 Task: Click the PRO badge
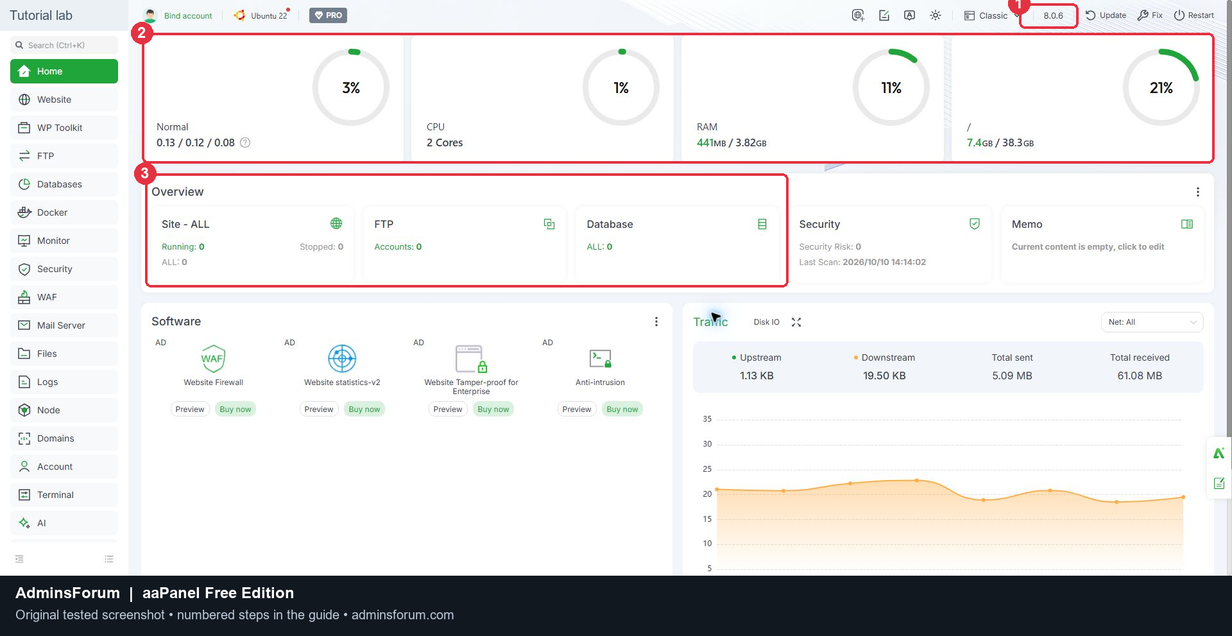(x=328, y=15)
